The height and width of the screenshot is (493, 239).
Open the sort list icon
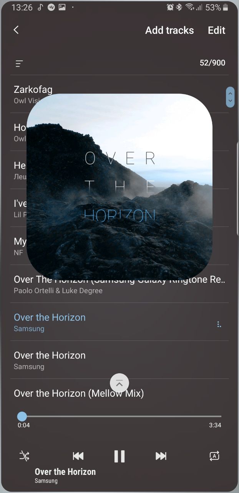19,64
